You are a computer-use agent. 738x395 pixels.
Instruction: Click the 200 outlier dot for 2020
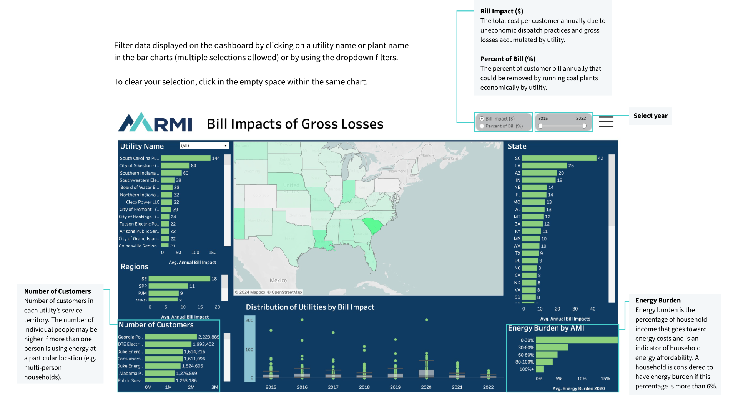(x=426, y=320)
